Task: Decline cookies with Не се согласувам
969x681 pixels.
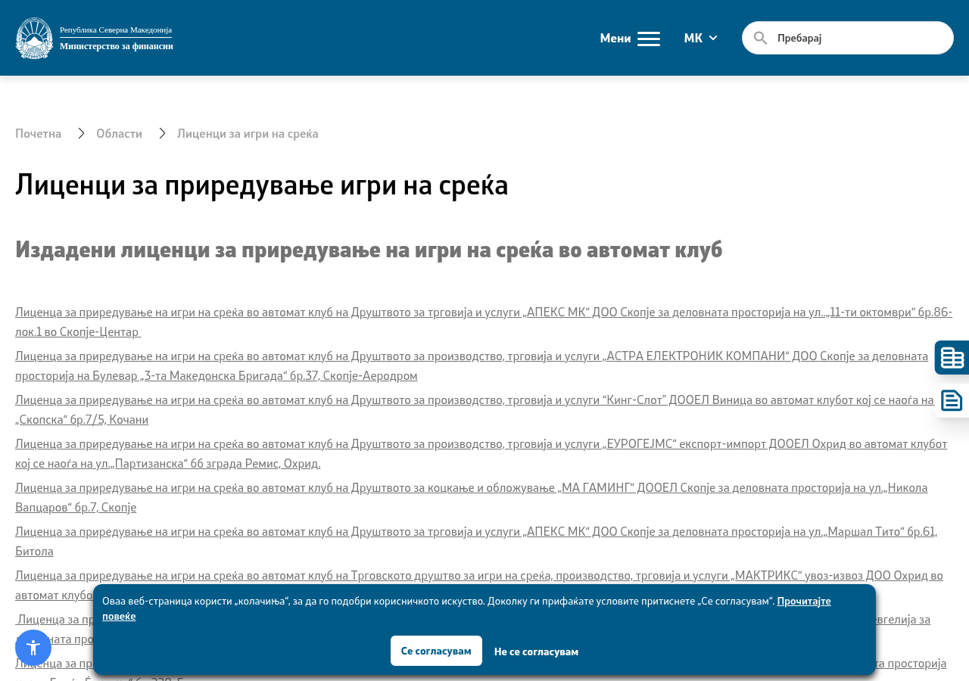Action: pos(536,651)
